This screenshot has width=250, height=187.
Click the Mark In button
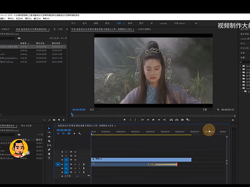(x=130, y=120)
